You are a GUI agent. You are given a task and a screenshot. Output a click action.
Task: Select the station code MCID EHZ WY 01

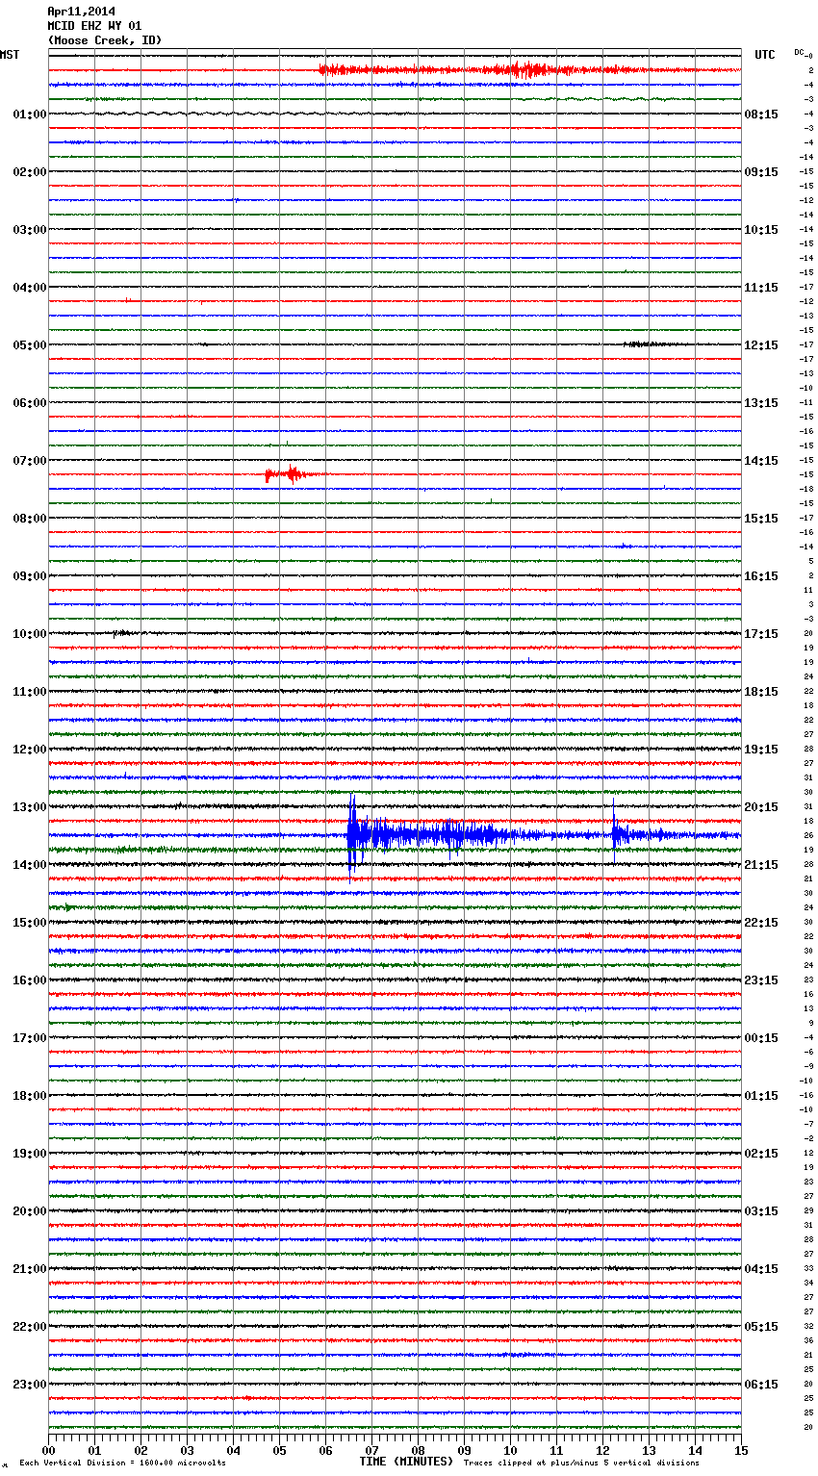click(x=94, y=26)
